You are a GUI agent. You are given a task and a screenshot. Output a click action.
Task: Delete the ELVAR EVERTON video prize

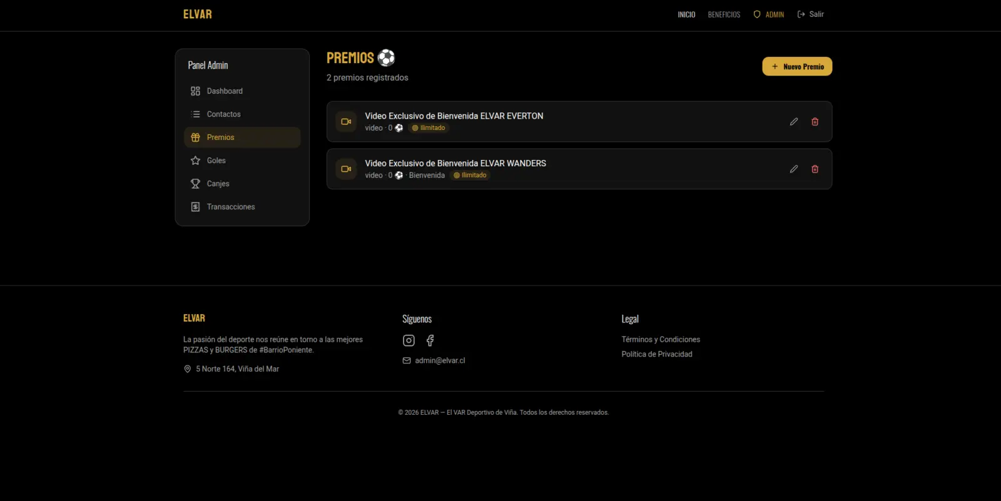[x=815, y=122]
